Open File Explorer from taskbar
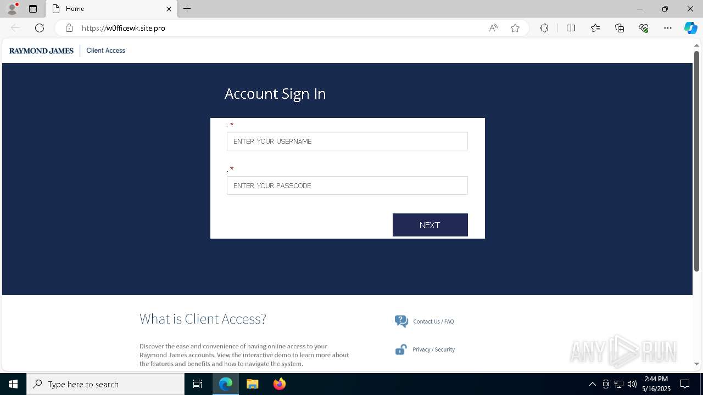Image resolution: width=703 pixels, height=395 pixels. 252,384
